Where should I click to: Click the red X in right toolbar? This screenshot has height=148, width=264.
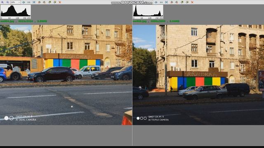pos(192,2)
